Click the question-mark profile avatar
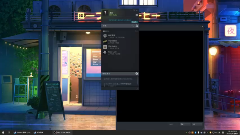Image resolution: width=240 pixels, height=135 pixels. [105, 13]
